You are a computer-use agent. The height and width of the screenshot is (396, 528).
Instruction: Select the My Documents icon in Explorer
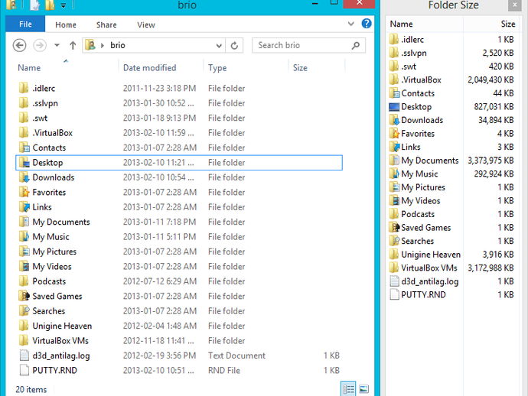tap(24, 222)
